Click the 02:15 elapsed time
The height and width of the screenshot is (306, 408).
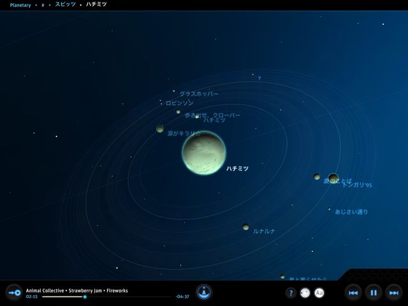(x=32, y=296)
